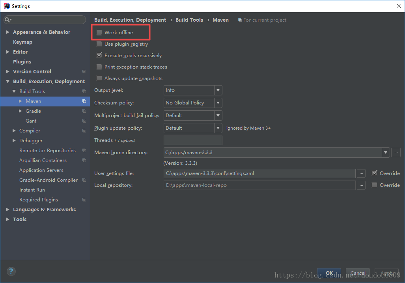Uncheck Execute goals recursively

[99, 55]
